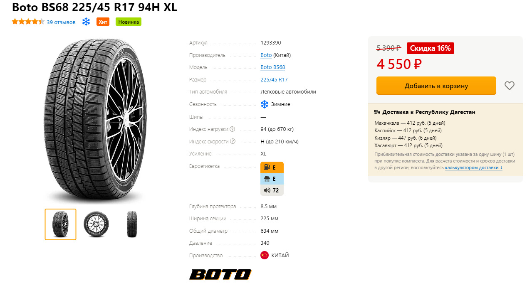
Task: Open the 225/45 R17 size link
Action: pos(274,80)
